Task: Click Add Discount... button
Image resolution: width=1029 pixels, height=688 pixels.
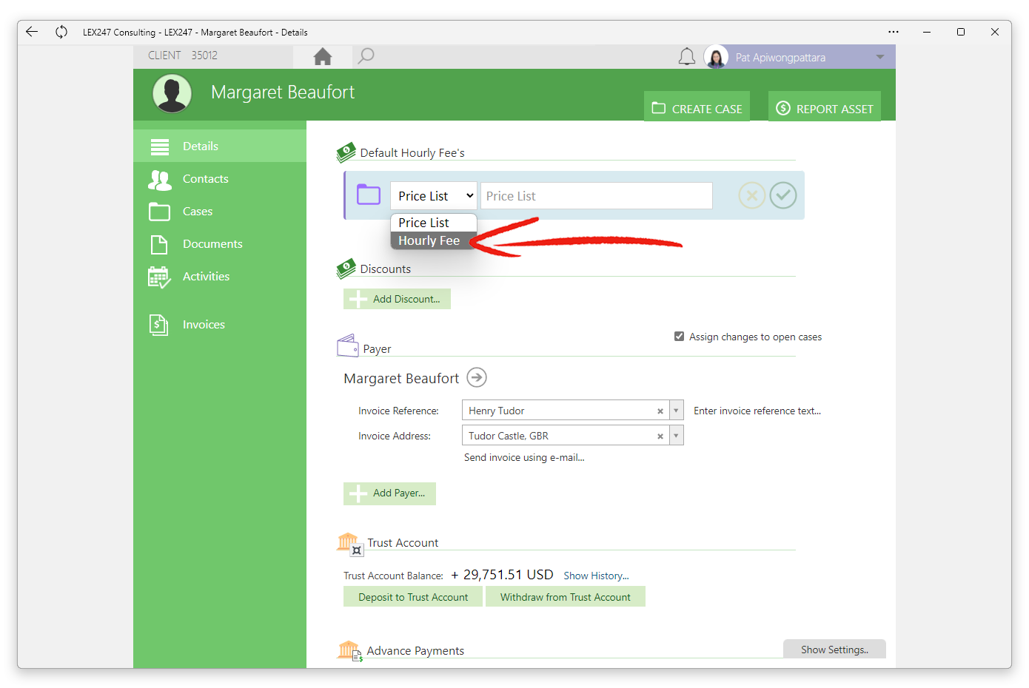Action: click(x=397, y=299)
